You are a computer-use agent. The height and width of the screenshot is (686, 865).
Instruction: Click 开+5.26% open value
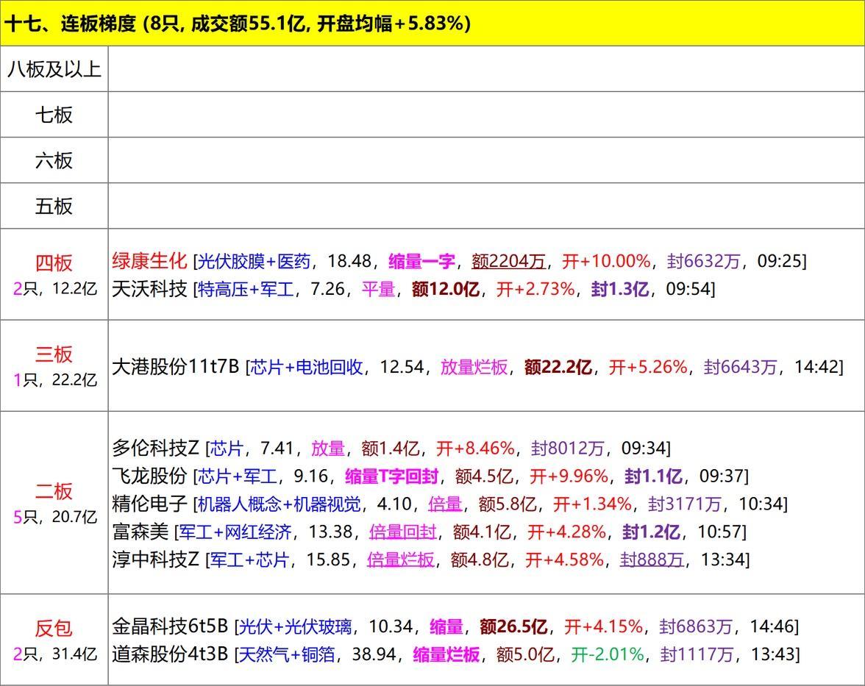point(647,368)
